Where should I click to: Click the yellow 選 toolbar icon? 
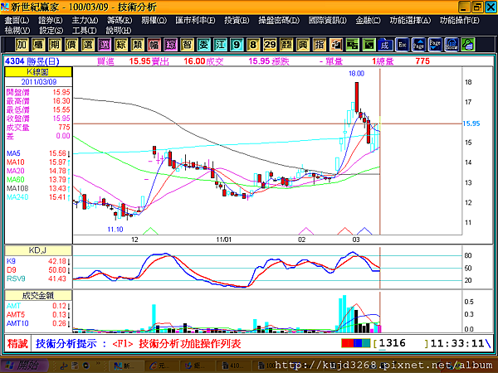point(88,45)
